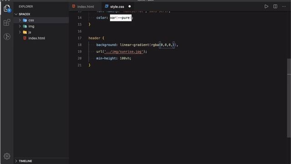Click the selected var(--pure) value
This screenshot has width=291, height=164.
[120, 18]
